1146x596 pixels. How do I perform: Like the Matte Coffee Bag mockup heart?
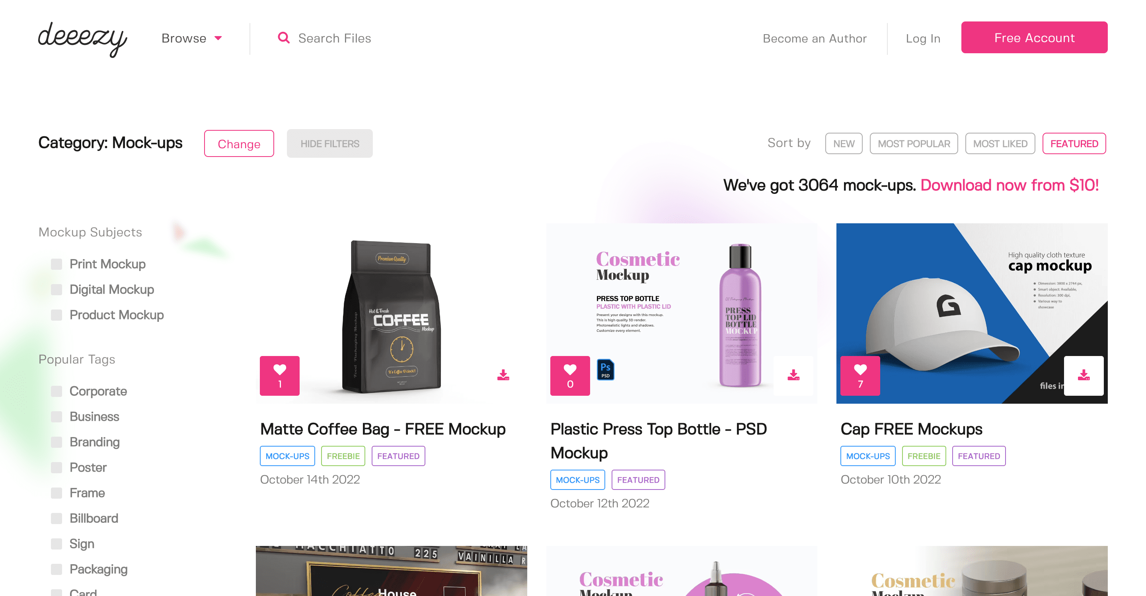279,375
